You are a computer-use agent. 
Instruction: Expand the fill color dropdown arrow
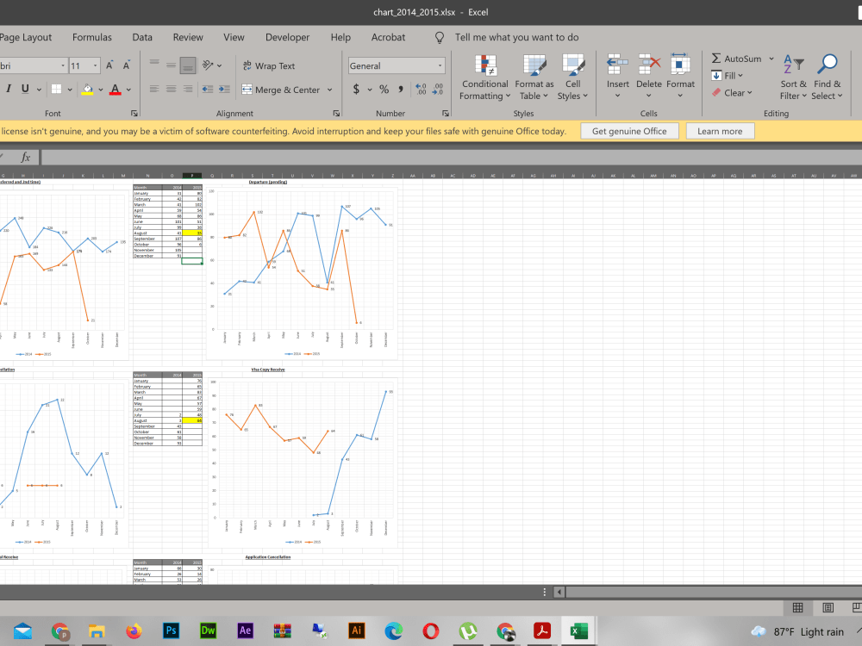[101, 90]
